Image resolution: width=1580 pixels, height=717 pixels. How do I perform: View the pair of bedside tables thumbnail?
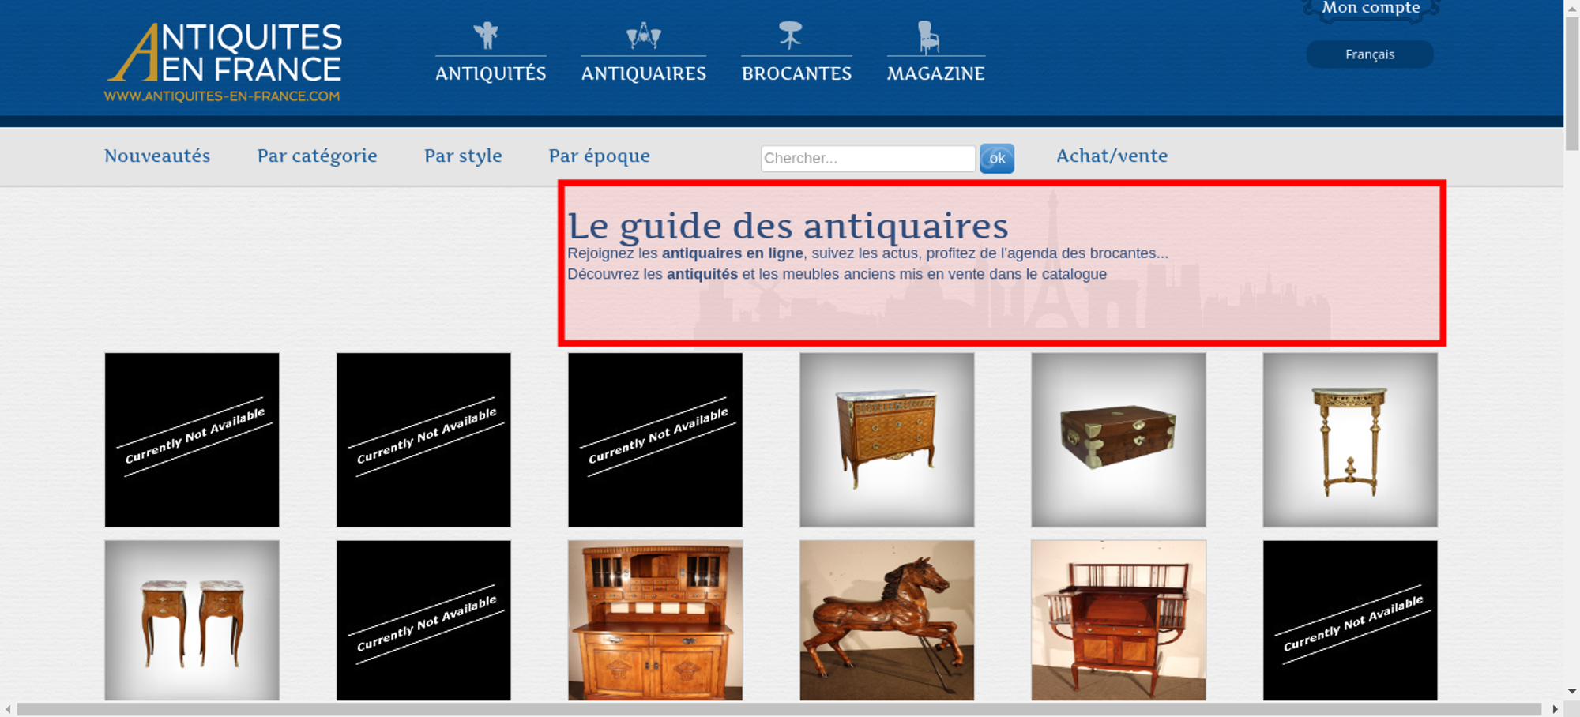tap(192, 620)
